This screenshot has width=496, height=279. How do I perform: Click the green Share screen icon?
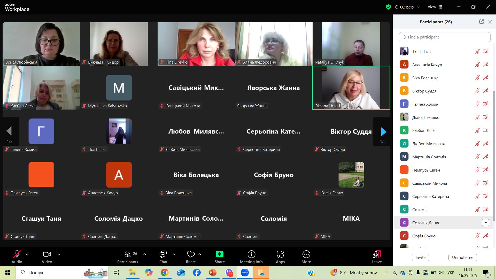pos(220,254)
